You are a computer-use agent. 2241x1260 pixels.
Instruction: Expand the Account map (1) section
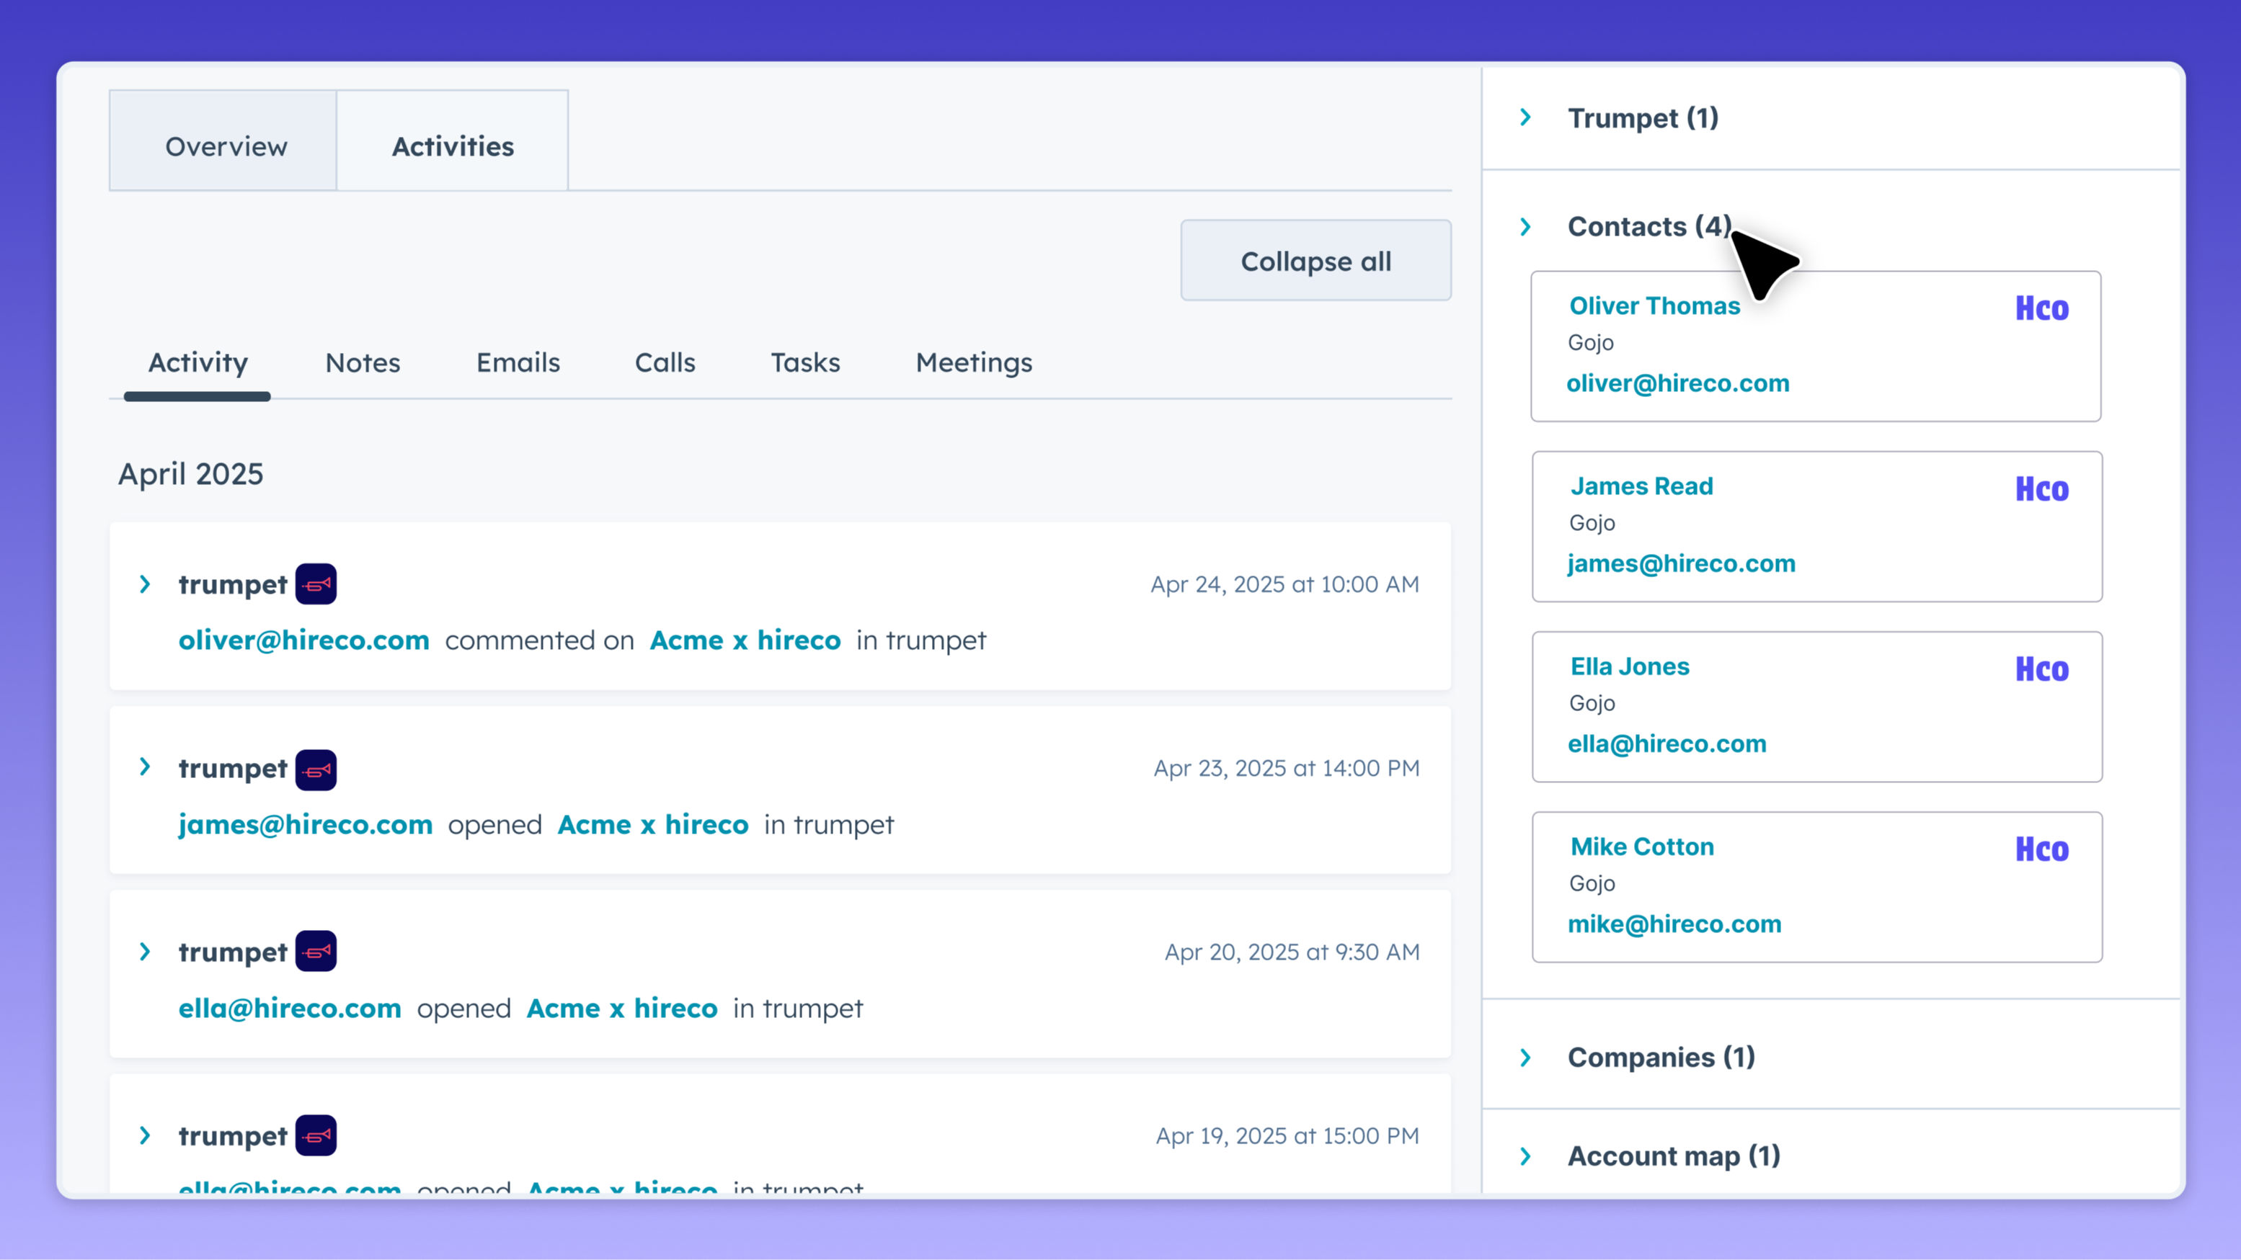1526,1156
